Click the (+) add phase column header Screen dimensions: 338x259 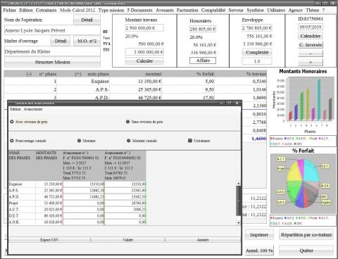(78, 74)
